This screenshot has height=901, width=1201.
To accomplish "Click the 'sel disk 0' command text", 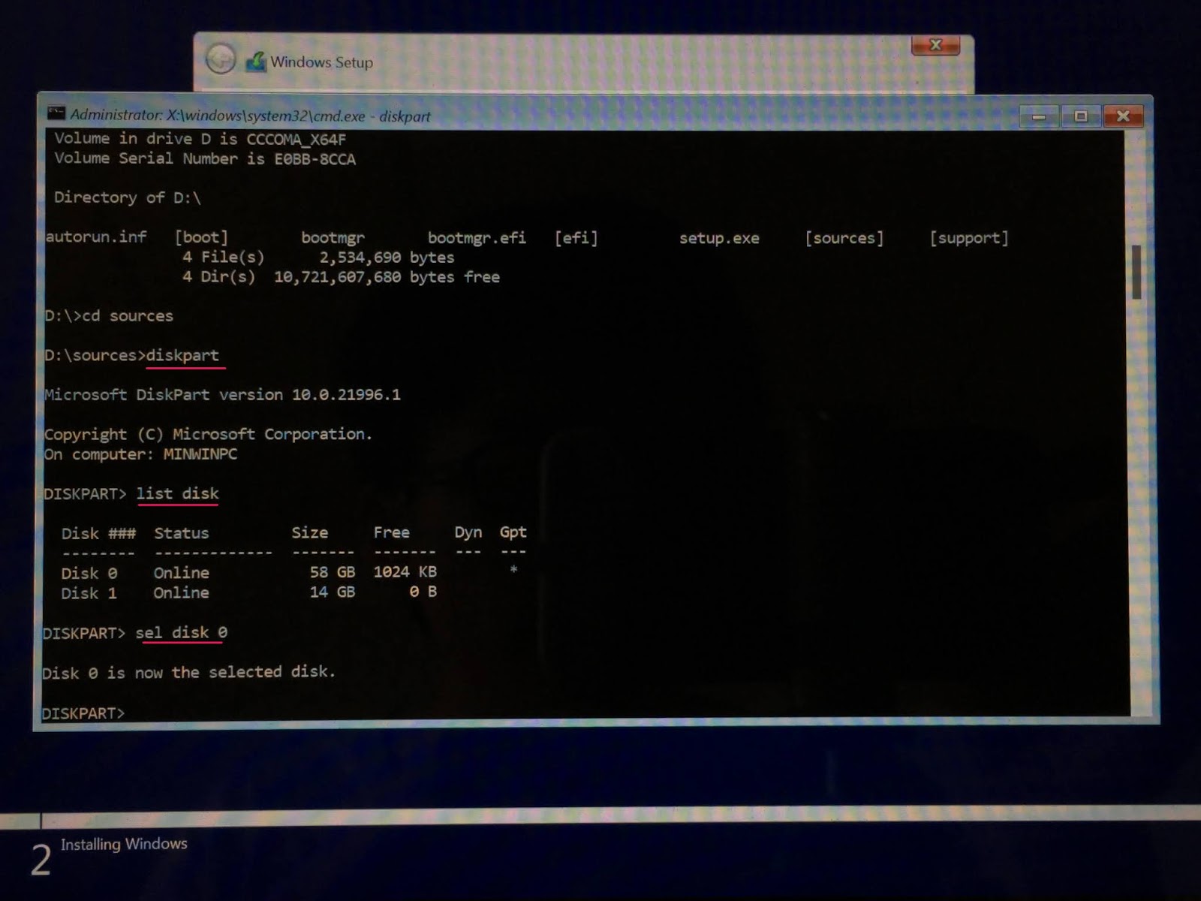I will (x=181, y=632).
